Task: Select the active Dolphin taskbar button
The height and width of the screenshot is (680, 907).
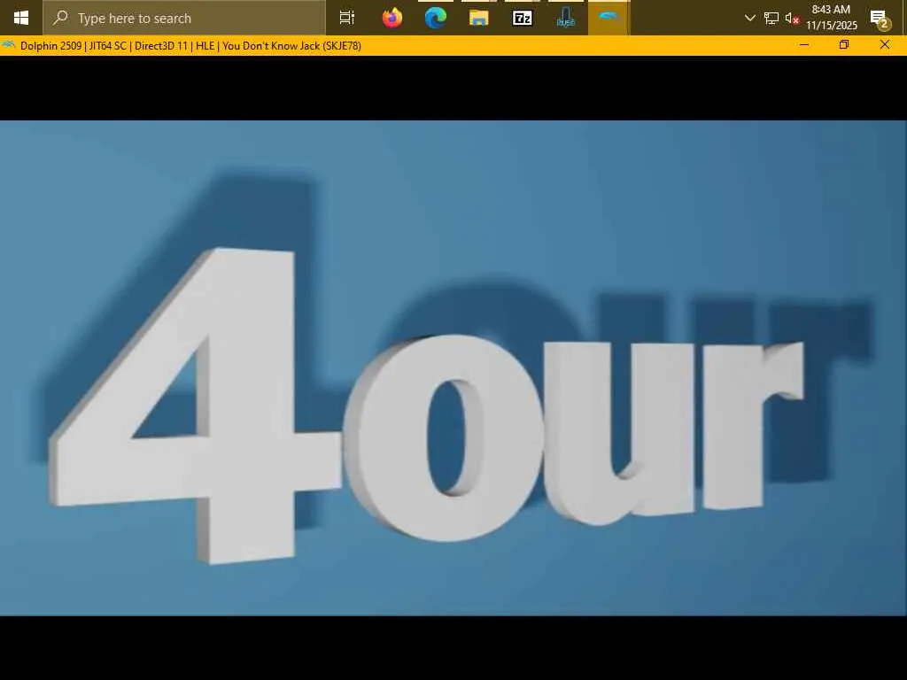Action: 609,18
